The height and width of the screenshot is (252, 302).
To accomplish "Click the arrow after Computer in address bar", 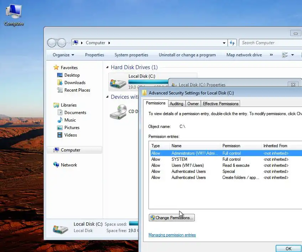I will [109, 43].
